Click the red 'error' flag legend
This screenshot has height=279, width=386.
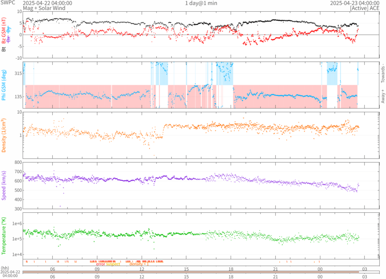tap(101, 264)
